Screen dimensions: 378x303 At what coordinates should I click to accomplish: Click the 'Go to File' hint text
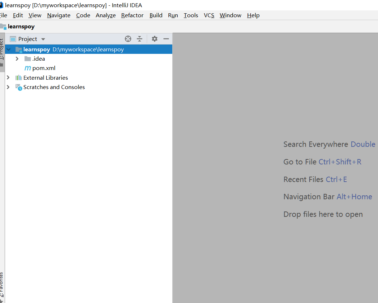[300, 162]
